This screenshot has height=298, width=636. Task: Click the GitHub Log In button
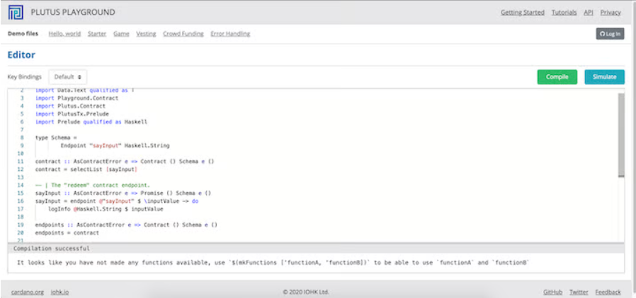tap(610, 34)
